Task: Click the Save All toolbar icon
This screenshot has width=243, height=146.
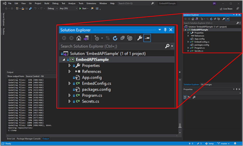Action: pos(30,9)
